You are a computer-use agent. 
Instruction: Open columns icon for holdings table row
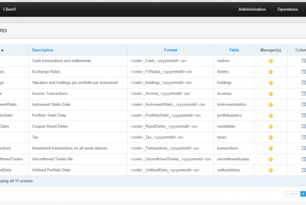tap(303, 83)
